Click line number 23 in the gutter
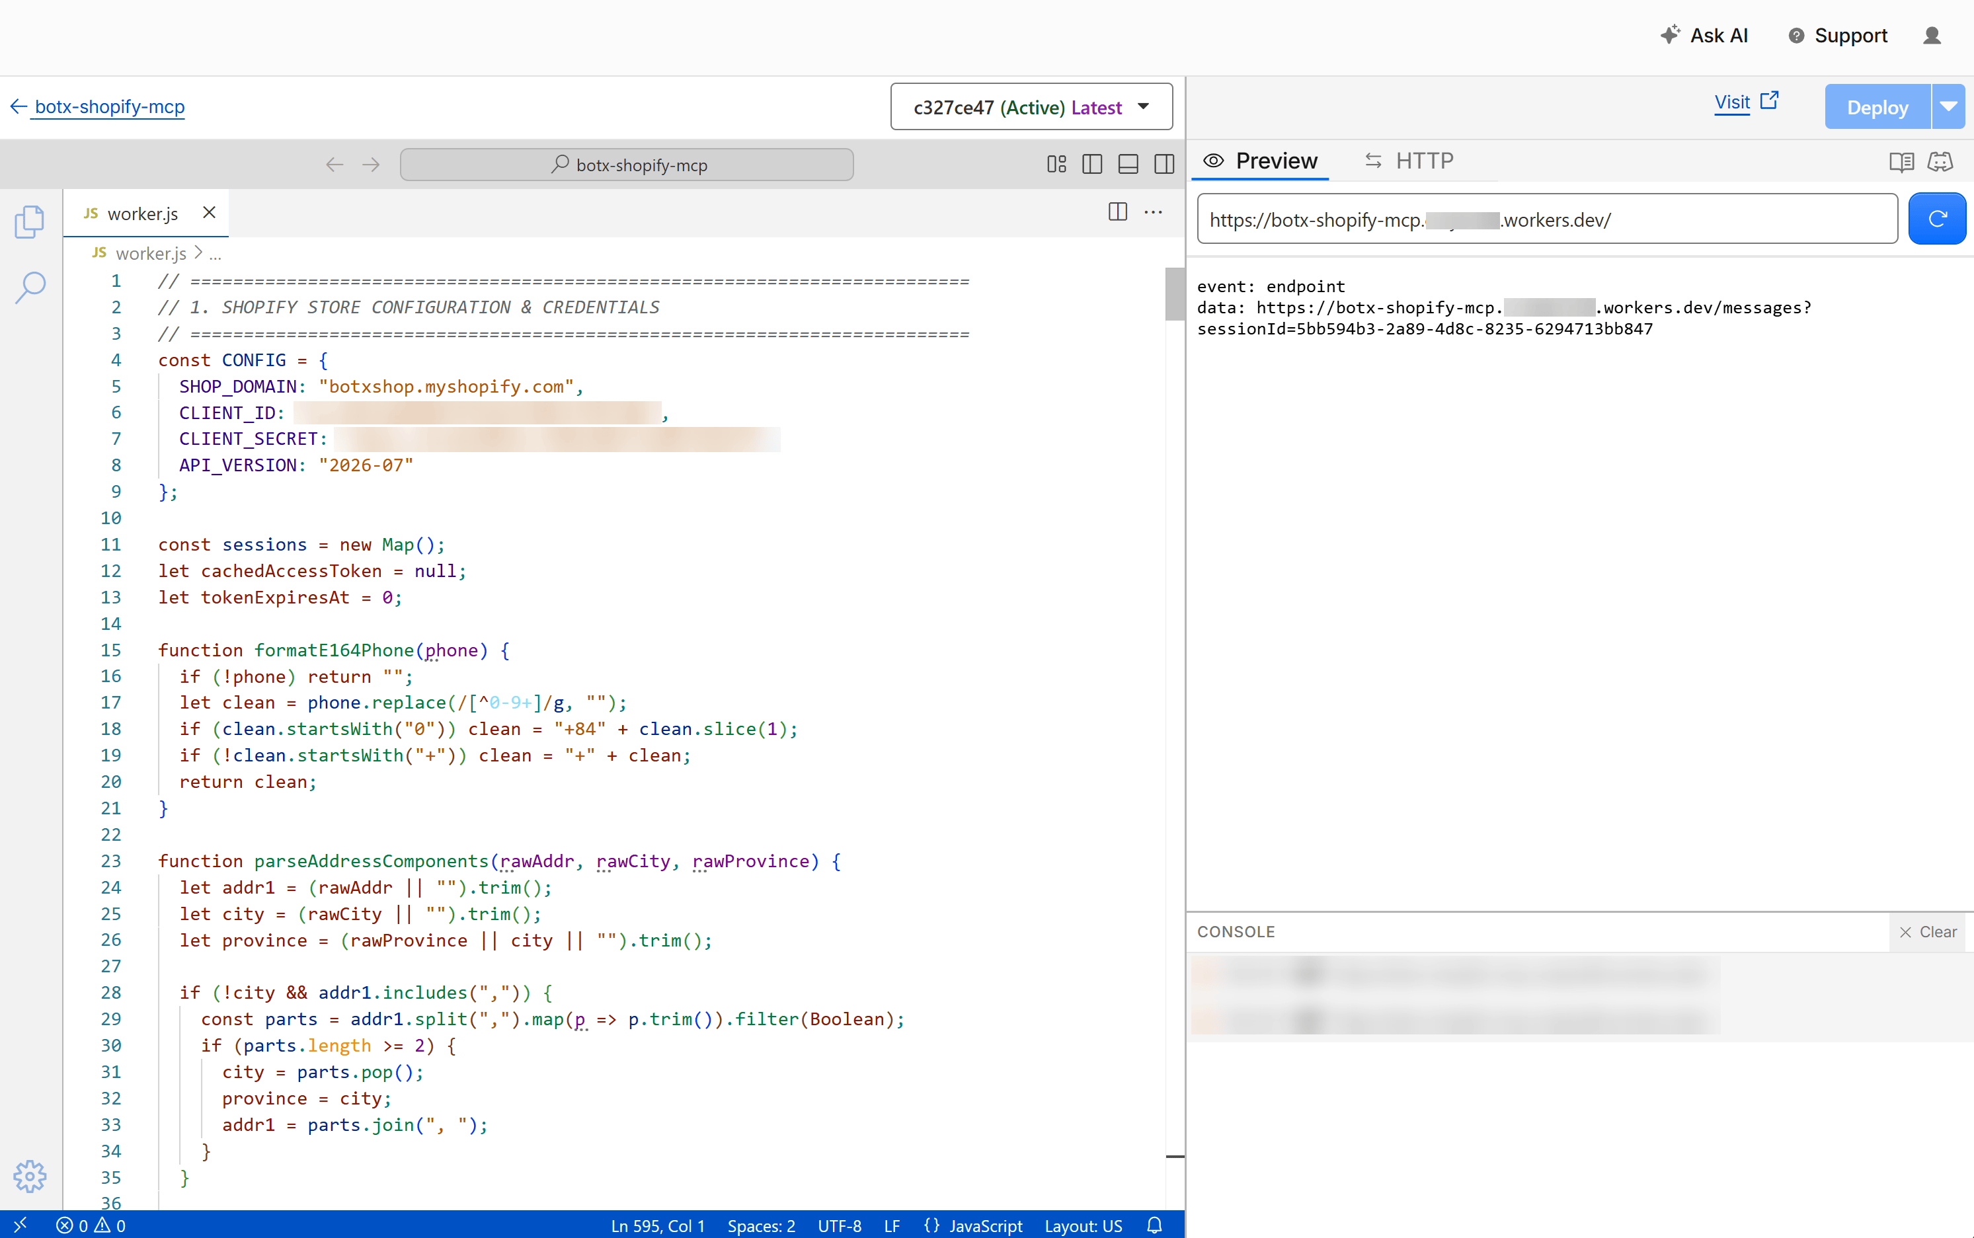Screen dimensions: 1974x1238 (110, 861)
